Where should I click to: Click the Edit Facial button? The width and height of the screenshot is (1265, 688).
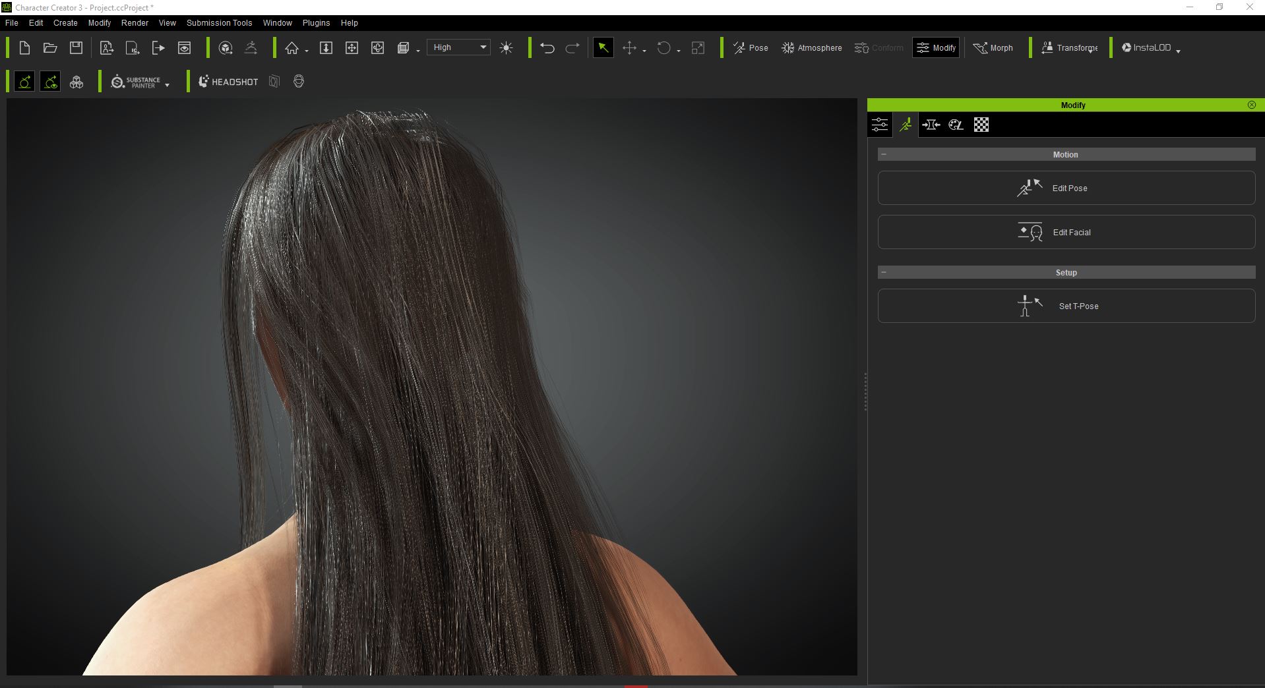(1066, 232)
